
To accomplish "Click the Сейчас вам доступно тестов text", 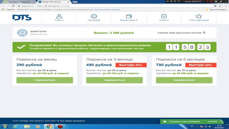I will pyautogui.click(x=181, y=33).
